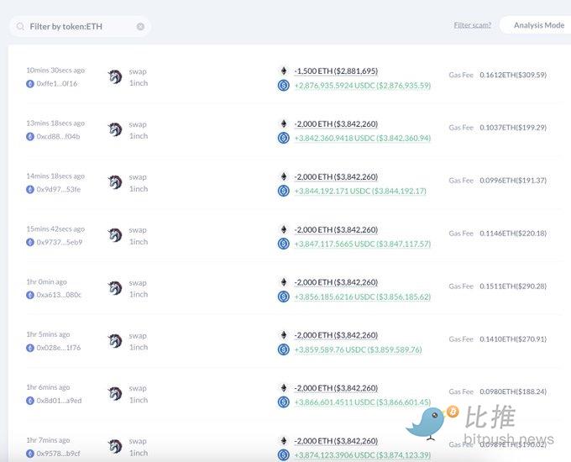This screenshot has height=462, width=571.
Task: Open transaction hash 0x9d97...53fe
Action: click(x=58, y=189)
